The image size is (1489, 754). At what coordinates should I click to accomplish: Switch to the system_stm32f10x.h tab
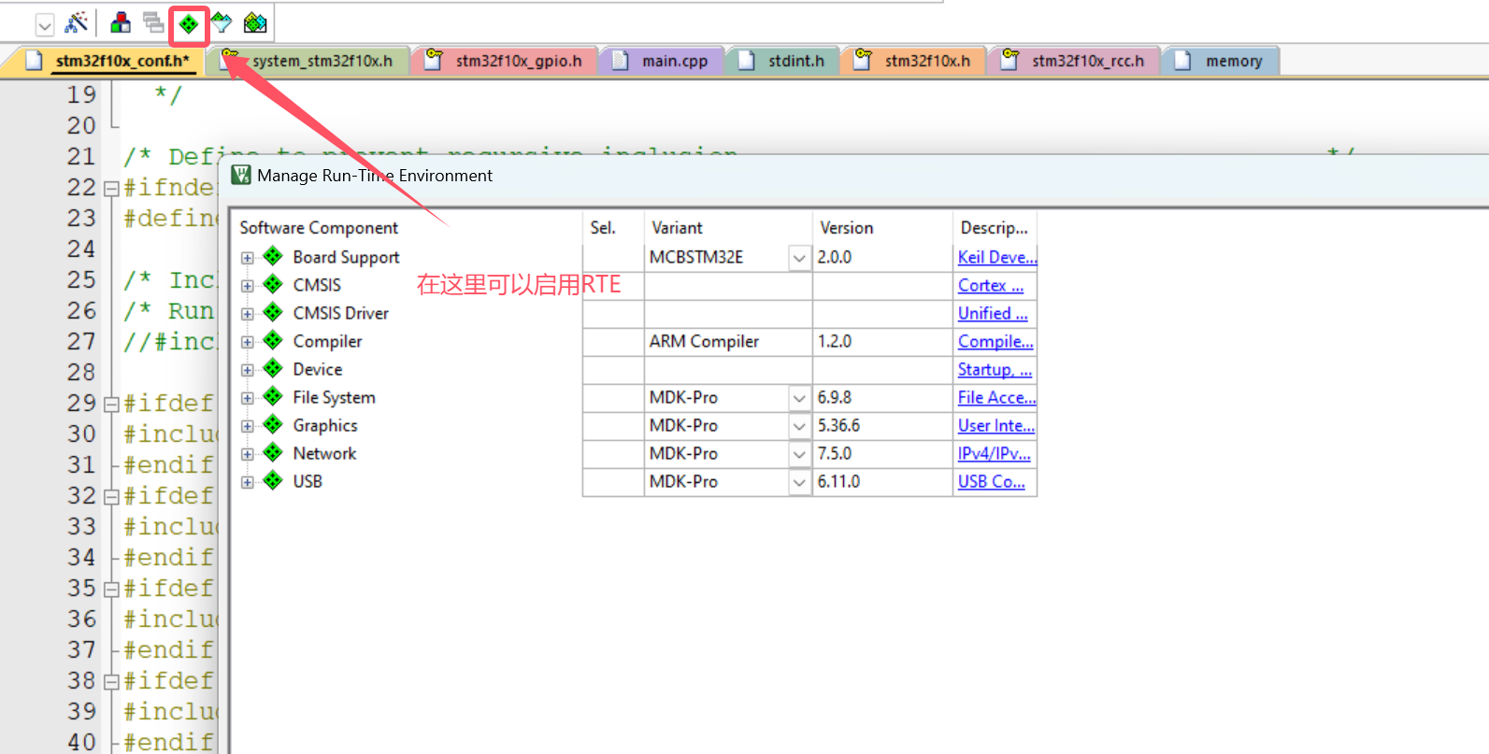coord(309,61)
